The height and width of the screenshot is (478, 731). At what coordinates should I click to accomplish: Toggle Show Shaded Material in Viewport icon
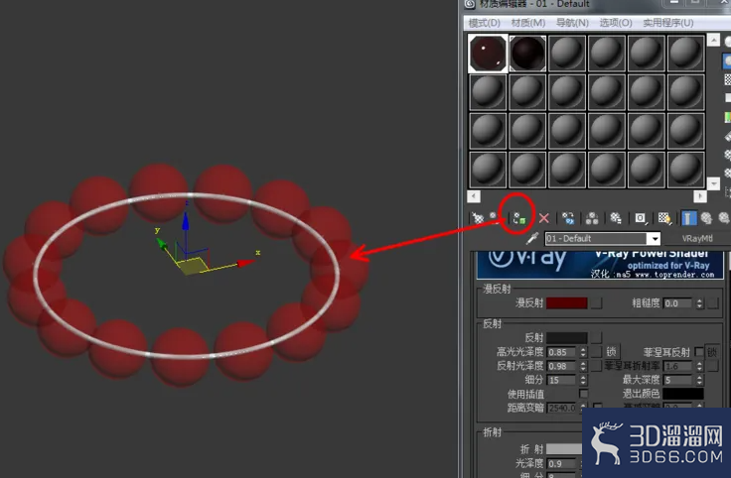tap(664, 218)
